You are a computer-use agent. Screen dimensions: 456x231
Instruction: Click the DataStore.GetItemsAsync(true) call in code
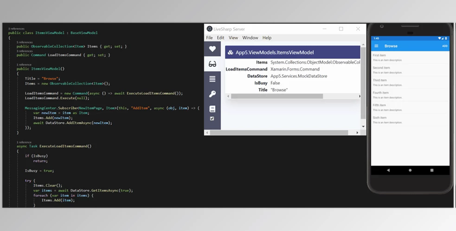click(x=101, y=190)
